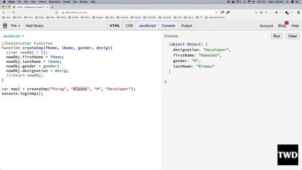Click the volume icon in menu bar
The height and width of the screenshot is (170, 302).
[x=254, y=2]
